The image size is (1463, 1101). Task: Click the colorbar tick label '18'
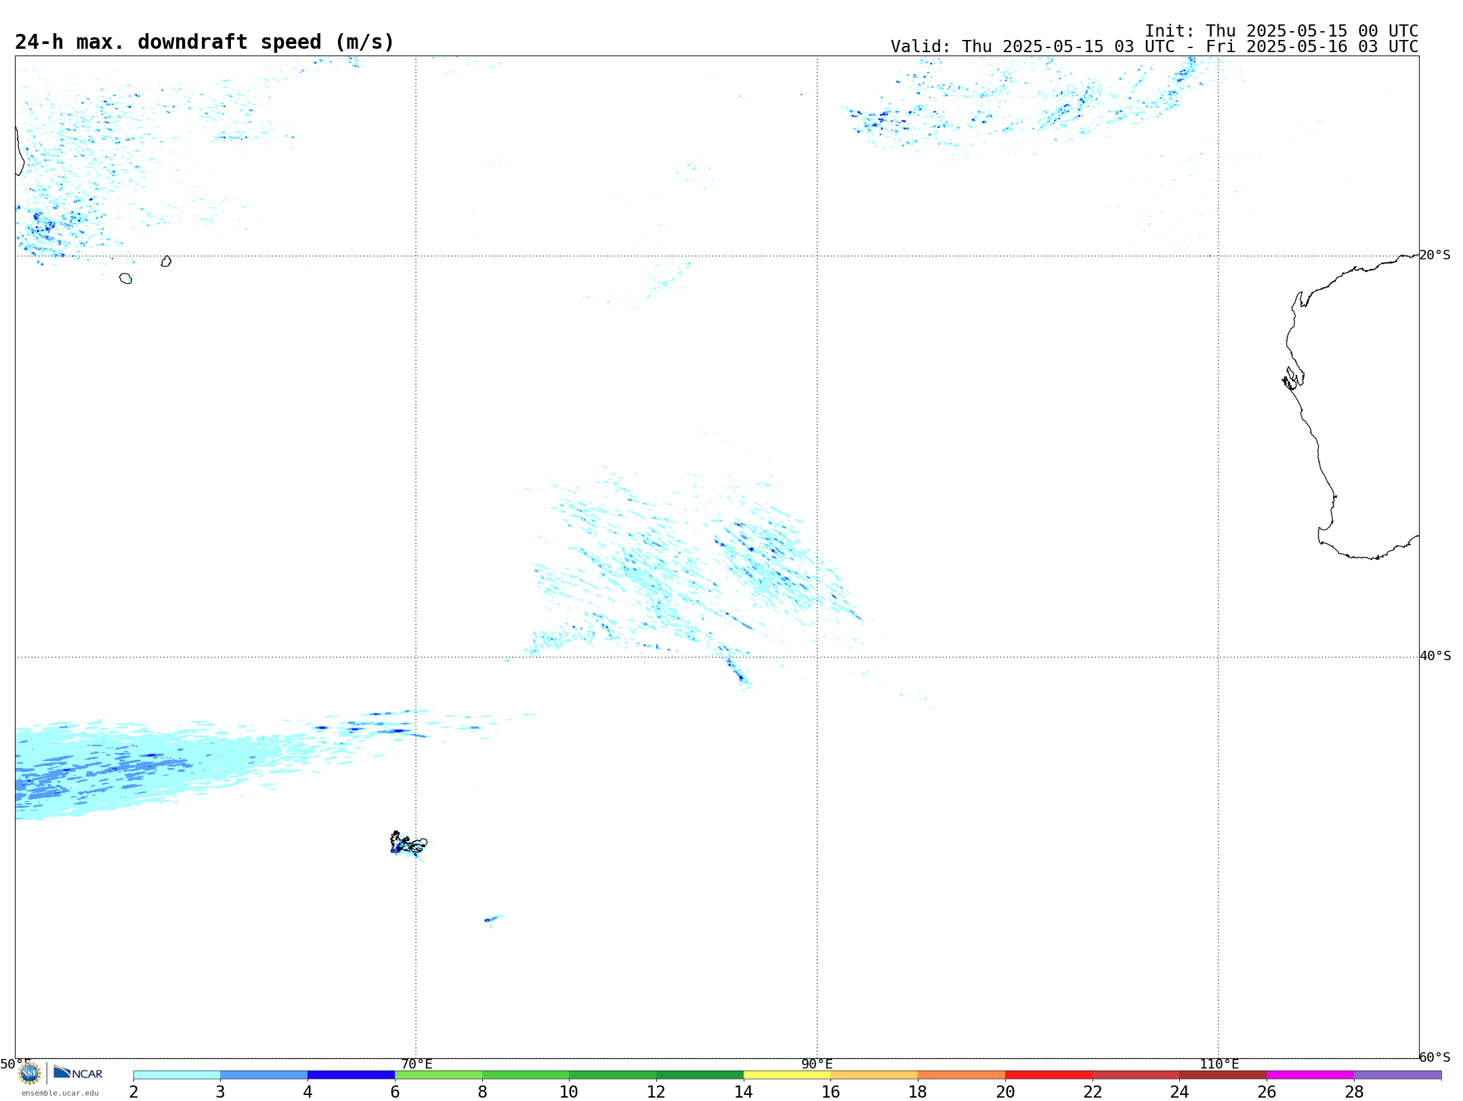coord(918,1092)
